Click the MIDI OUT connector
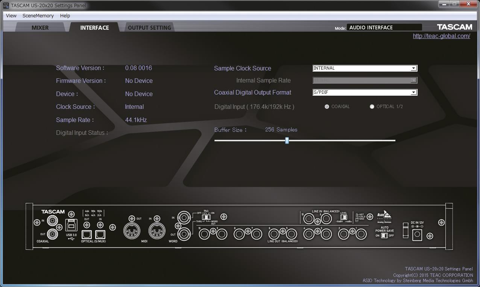The image size is (480, 287). [x=132, y=231]
